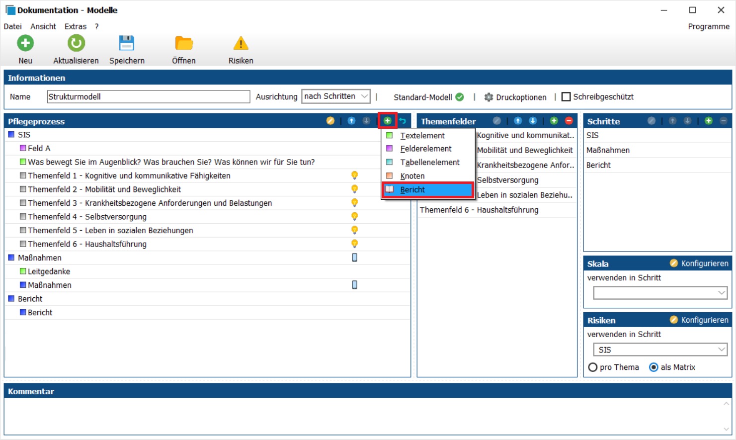Click the lightbulb icon beside Themenfeld 1
Screen dimensions: 736x440
354,175
